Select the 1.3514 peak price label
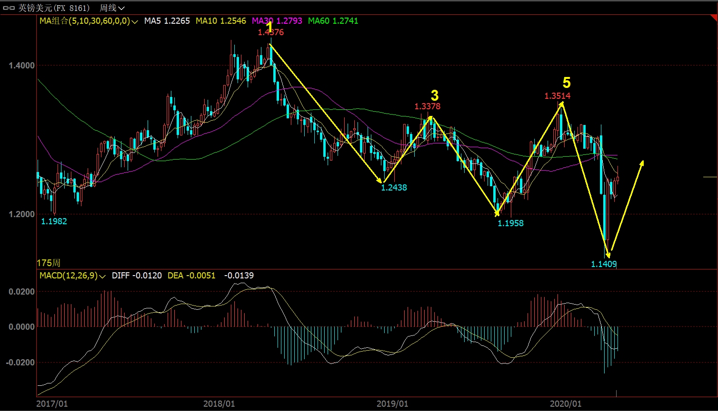This screenshot has width=718, height=411. 558,96
